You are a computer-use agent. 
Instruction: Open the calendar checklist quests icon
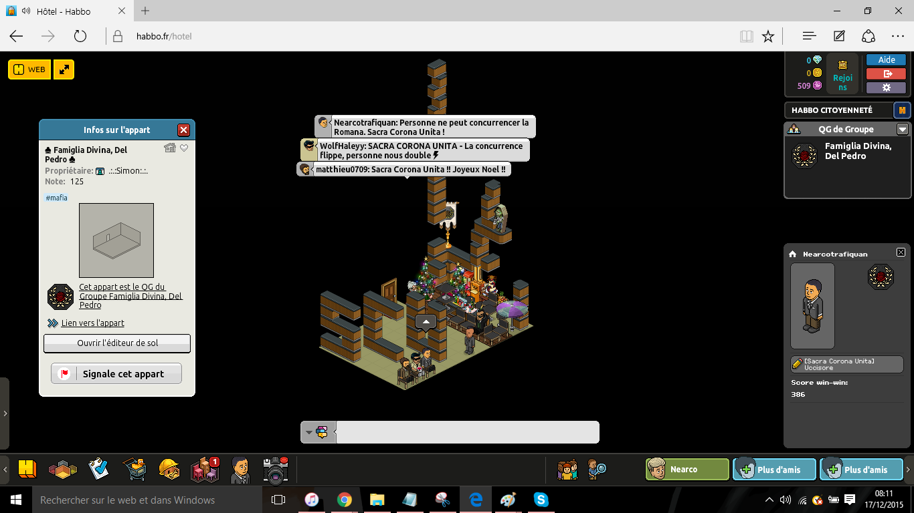pos(98,469)
